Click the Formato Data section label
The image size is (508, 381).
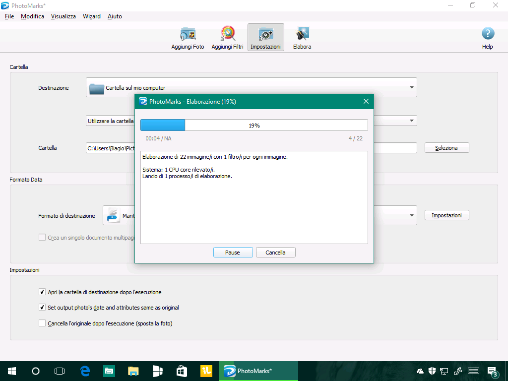click(26, 180)
